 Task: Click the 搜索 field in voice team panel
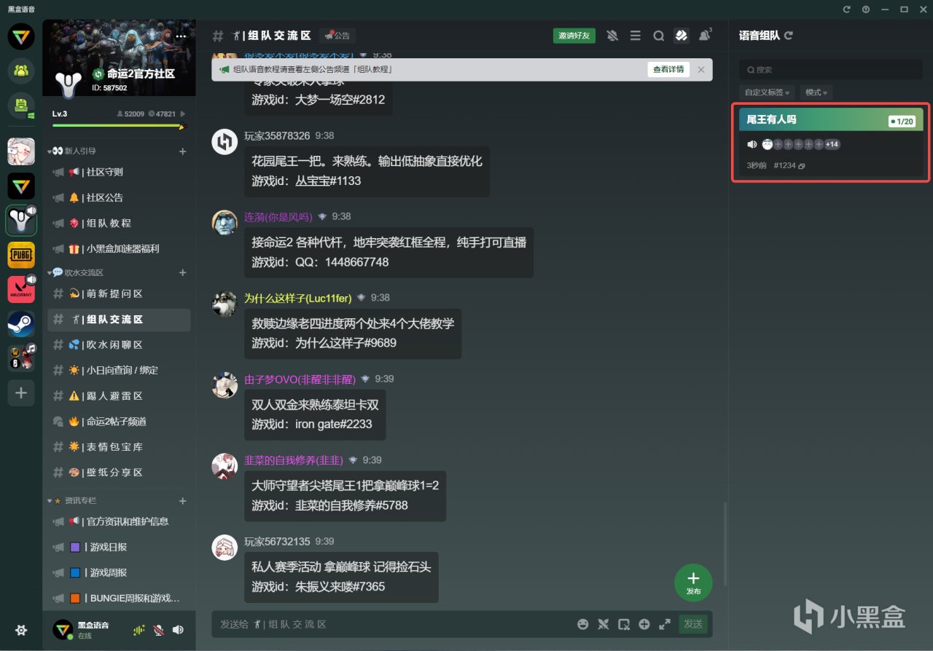click(830, 70)
